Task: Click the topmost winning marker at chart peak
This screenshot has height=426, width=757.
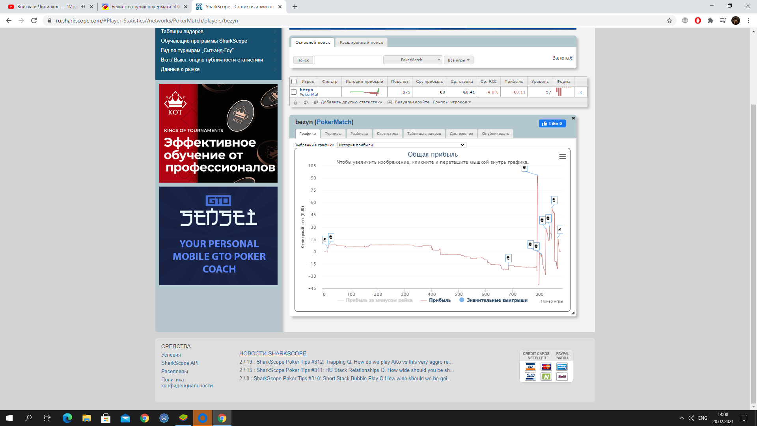Action: coord(524,168)
